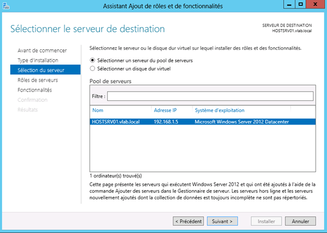Close the wizard with the red X
The height and width of the screenshot is (233, 327).
pos(315,5)
